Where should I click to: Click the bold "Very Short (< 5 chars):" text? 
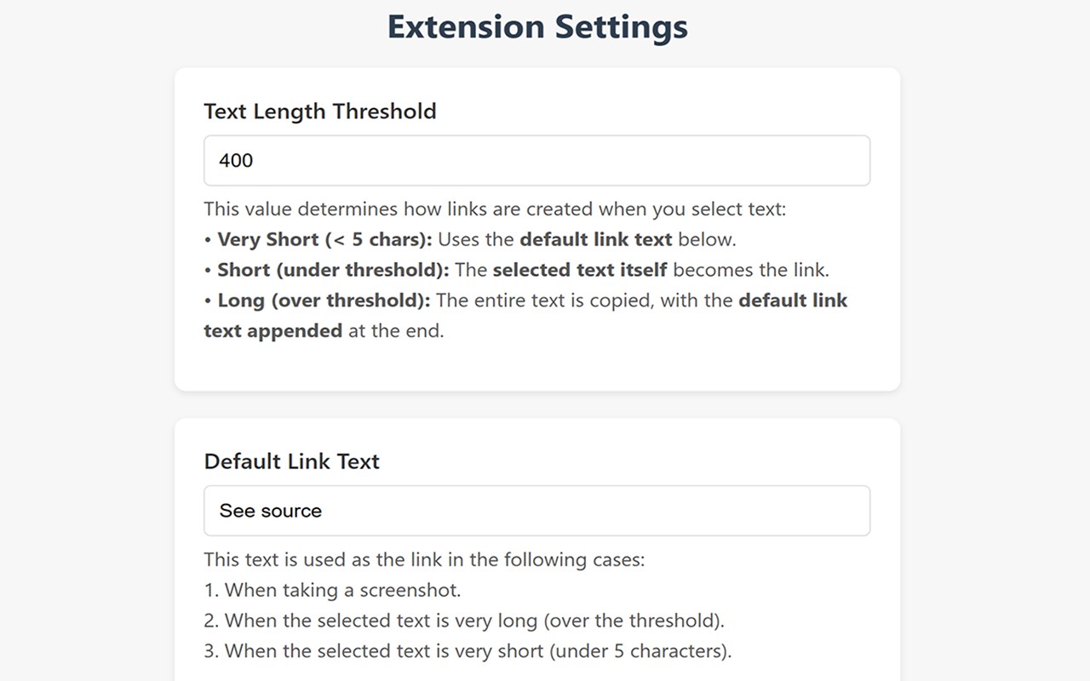(x=324, y=239)
